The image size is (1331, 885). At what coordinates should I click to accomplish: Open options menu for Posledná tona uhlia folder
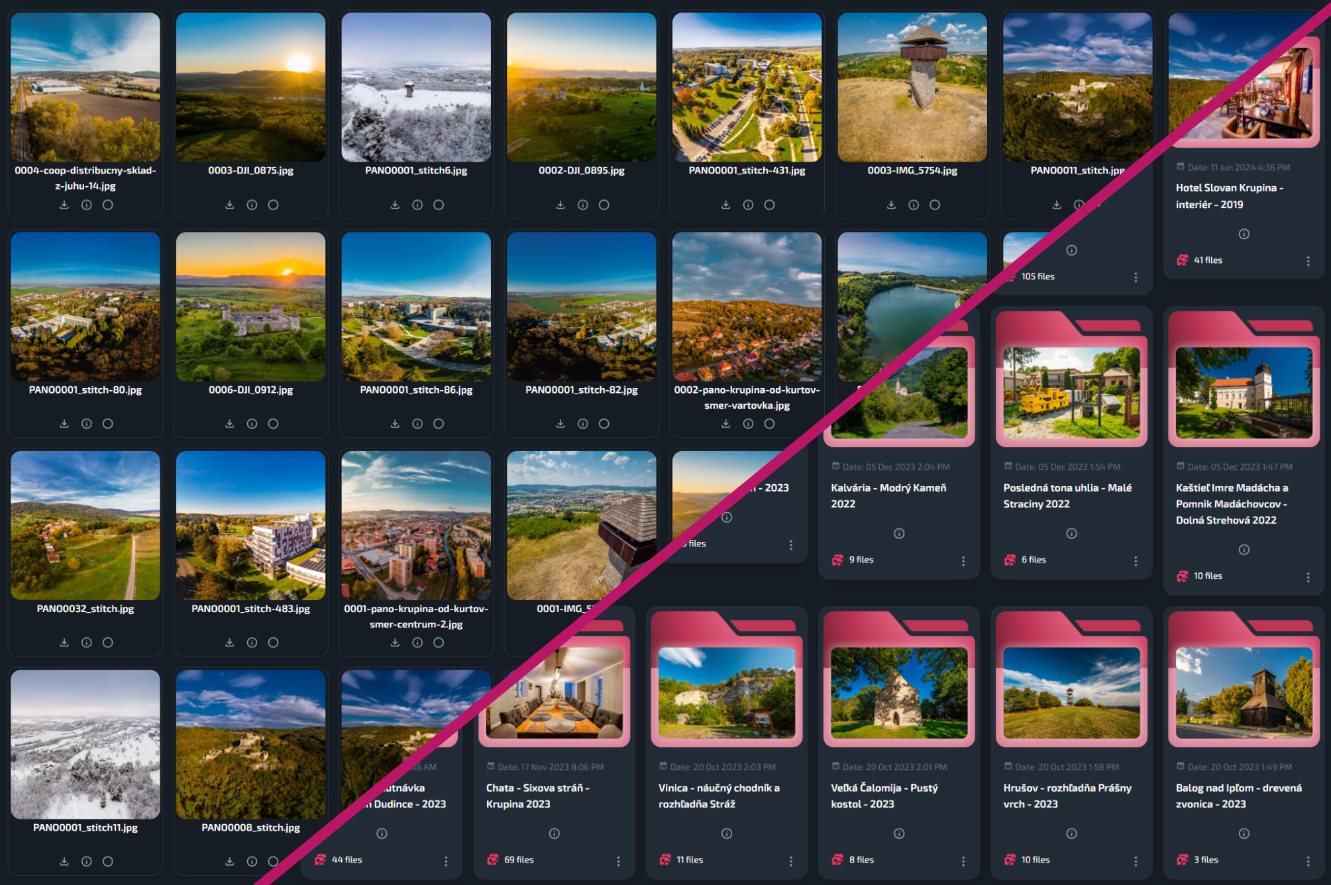[x=1136, y=561]
